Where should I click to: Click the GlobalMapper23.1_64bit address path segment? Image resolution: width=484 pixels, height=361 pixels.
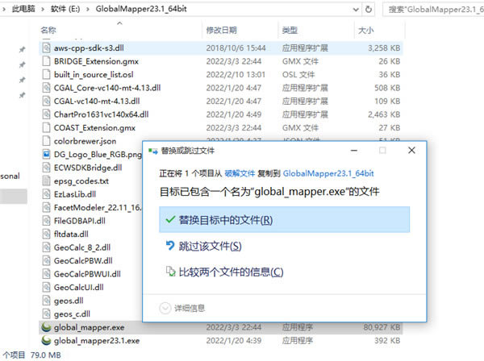coord(141,9)
